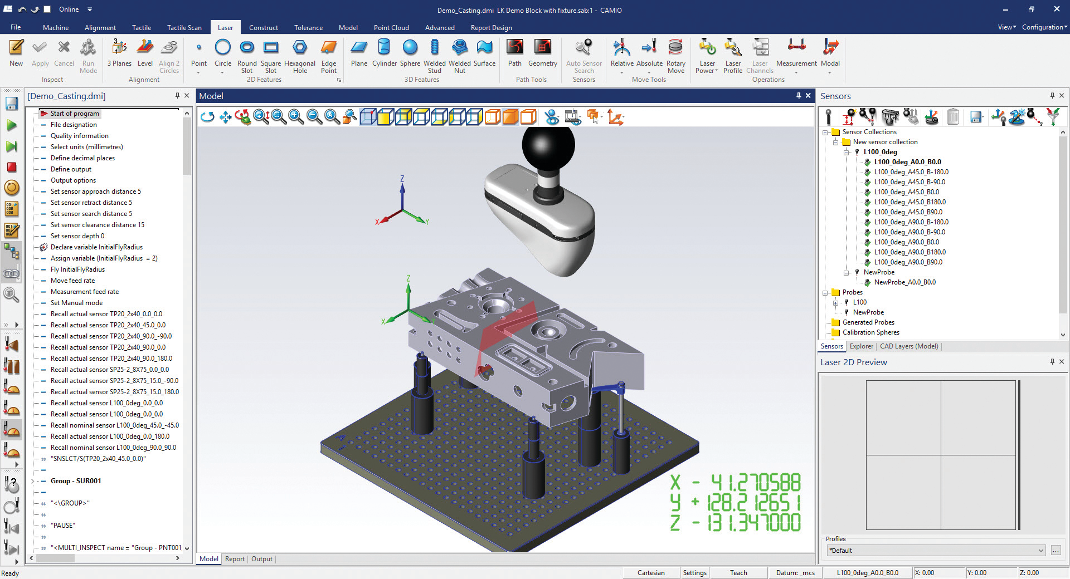Click the Settings status bar button

point(694,572)
